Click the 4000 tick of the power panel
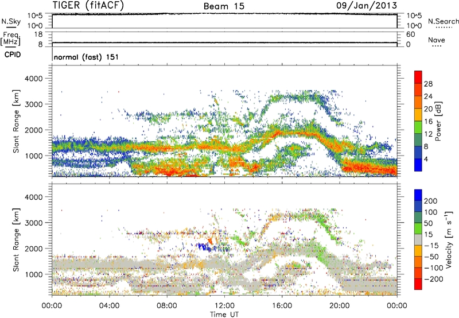 pos(34,79)
